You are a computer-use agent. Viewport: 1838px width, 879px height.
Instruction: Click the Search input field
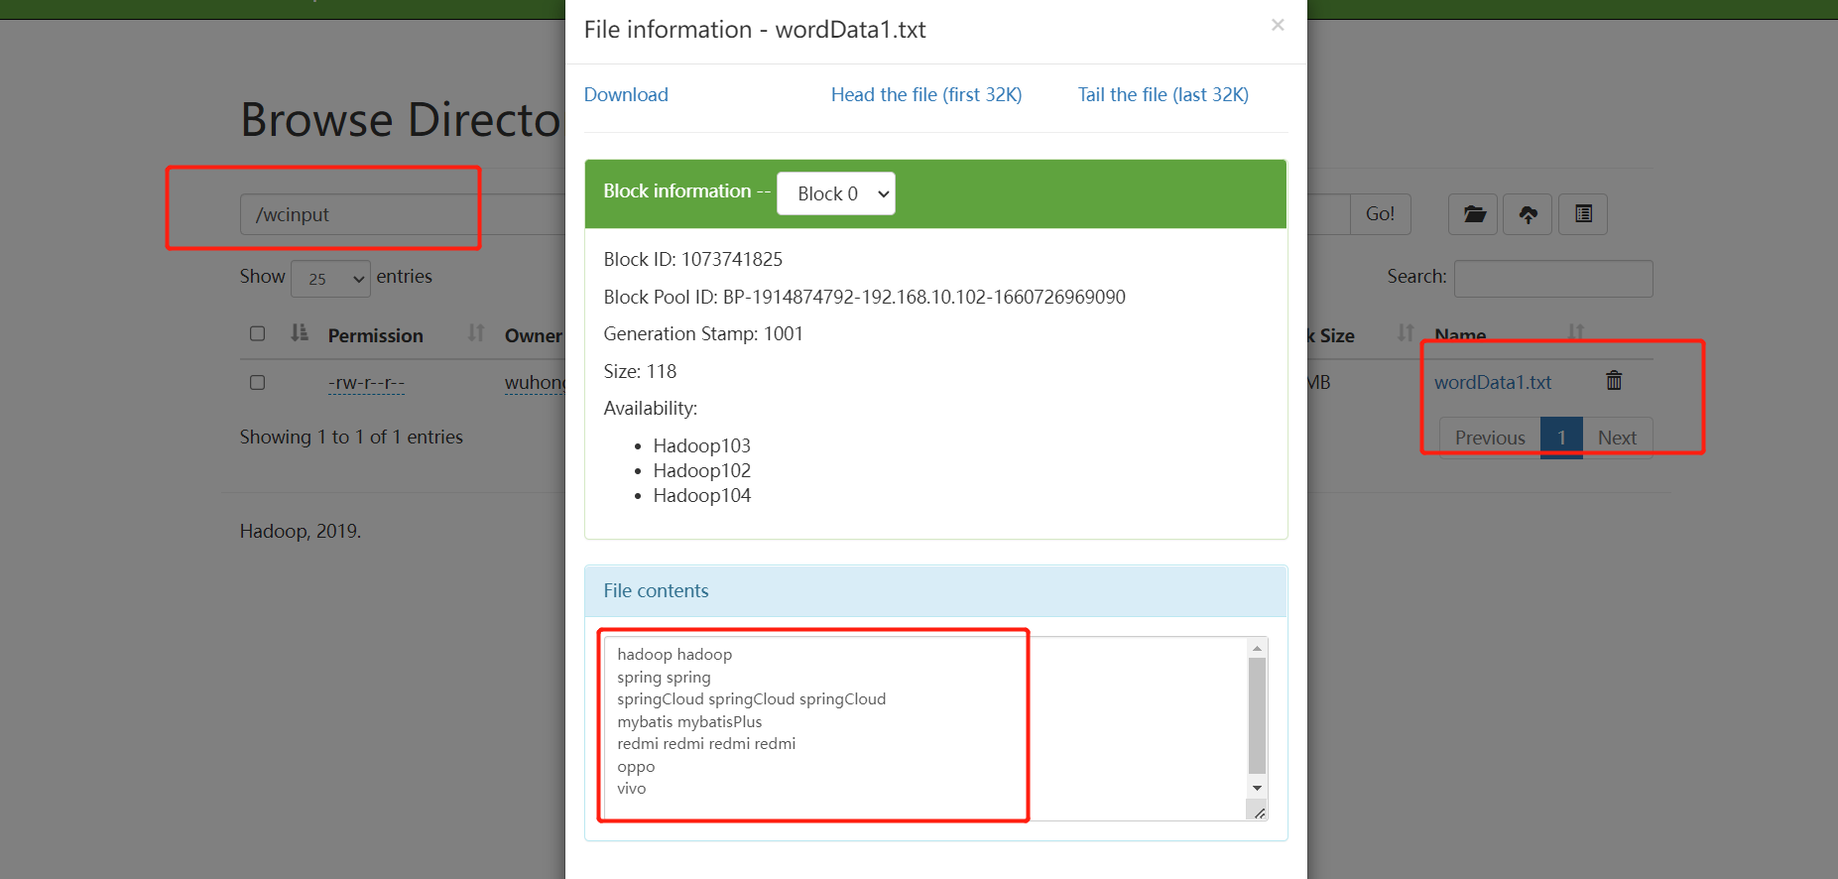click(x=1553, y=279)
